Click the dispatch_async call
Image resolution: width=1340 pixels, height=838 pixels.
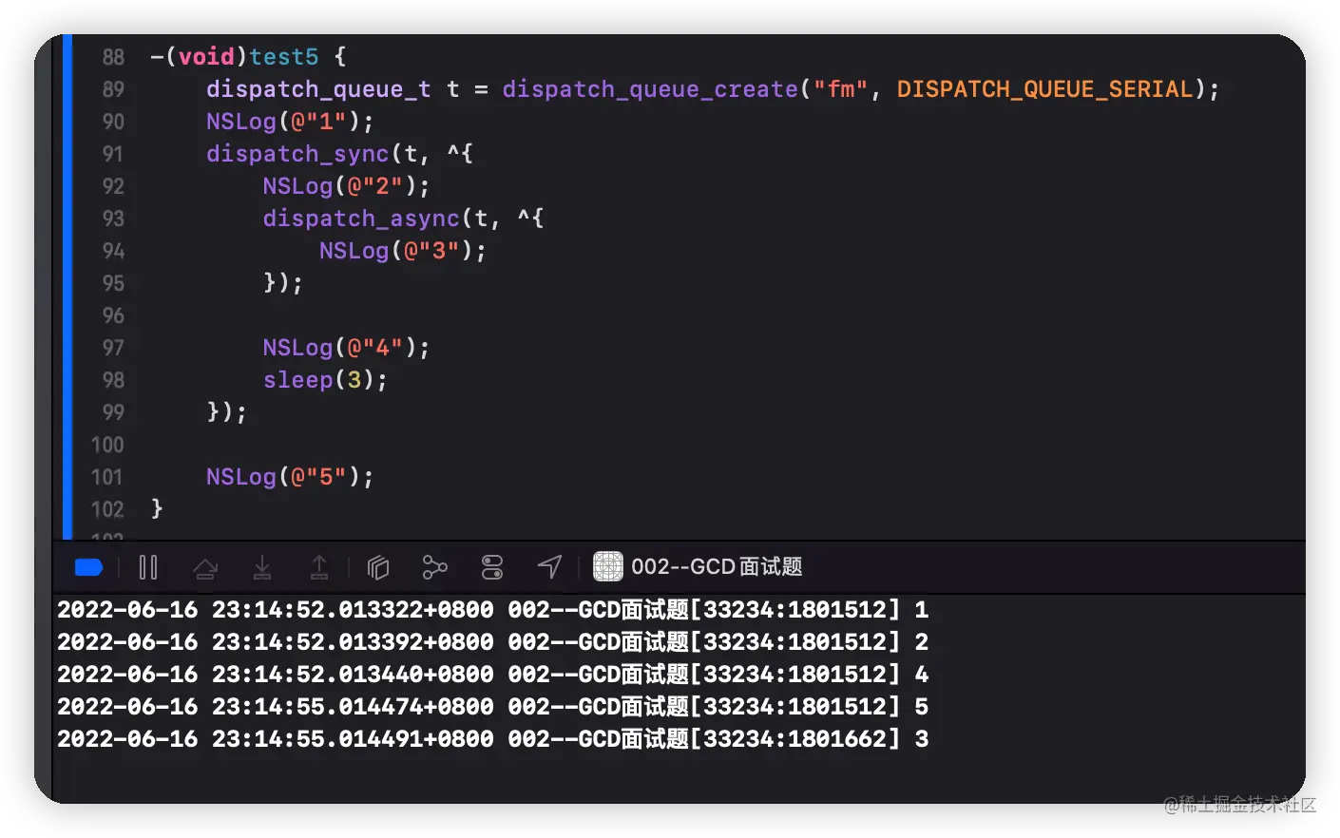tap(361, 219)
